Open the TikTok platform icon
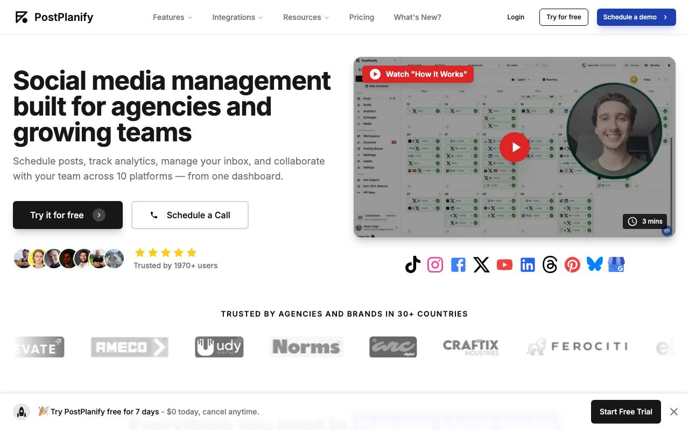This screenshot has height=430, width=689. click(x=412, y=264)
